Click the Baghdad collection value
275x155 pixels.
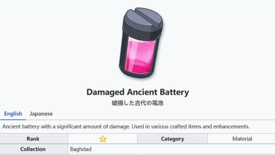(81, 149)
